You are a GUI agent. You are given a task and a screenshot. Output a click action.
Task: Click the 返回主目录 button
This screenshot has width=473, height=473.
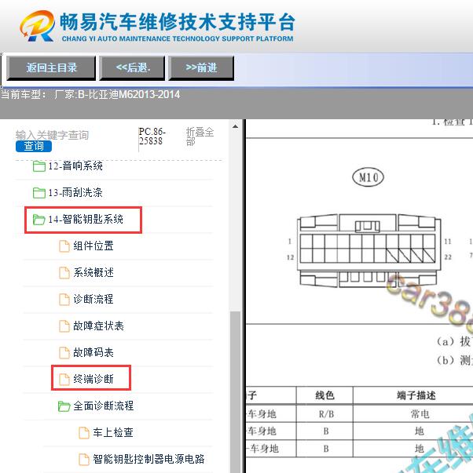tap(51, 68)
